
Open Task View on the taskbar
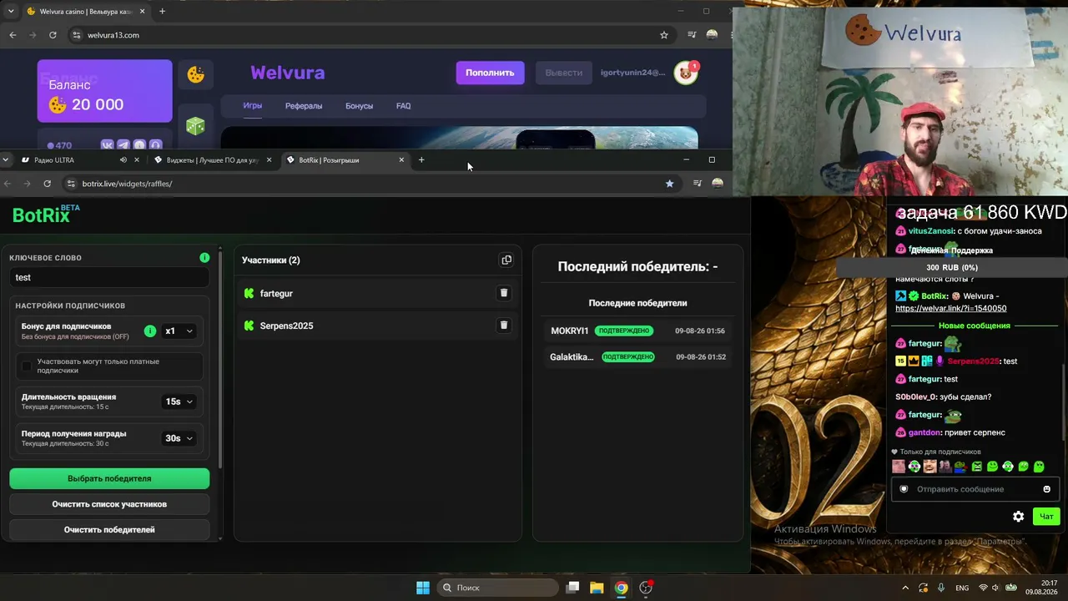click(x=572, y=588)
